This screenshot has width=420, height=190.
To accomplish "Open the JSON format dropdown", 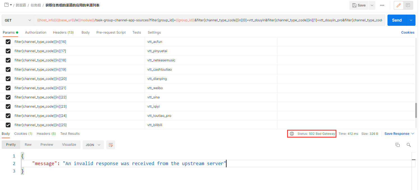I will point(93,145).
